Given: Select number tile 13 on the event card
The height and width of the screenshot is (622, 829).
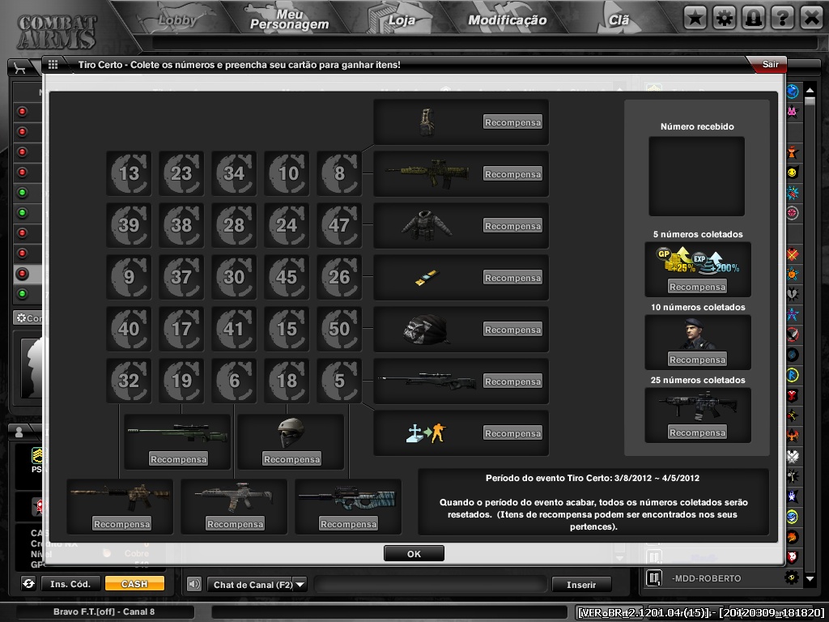Looking at the screenshot, I should point(128,173).
